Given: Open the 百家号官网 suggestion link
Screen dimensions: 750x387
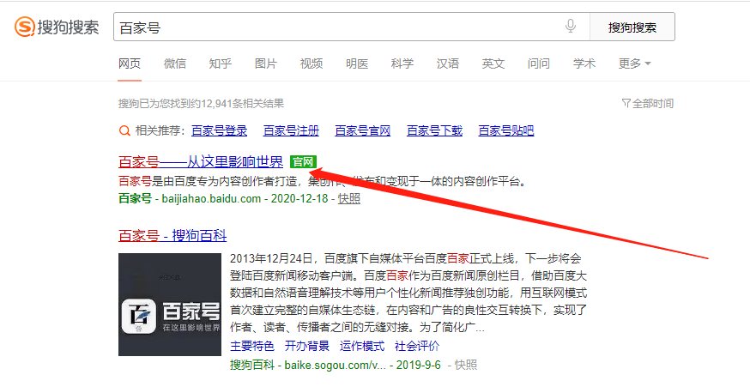Looking at the screenshot, I should pyautogui.click(x=363, y=130).
